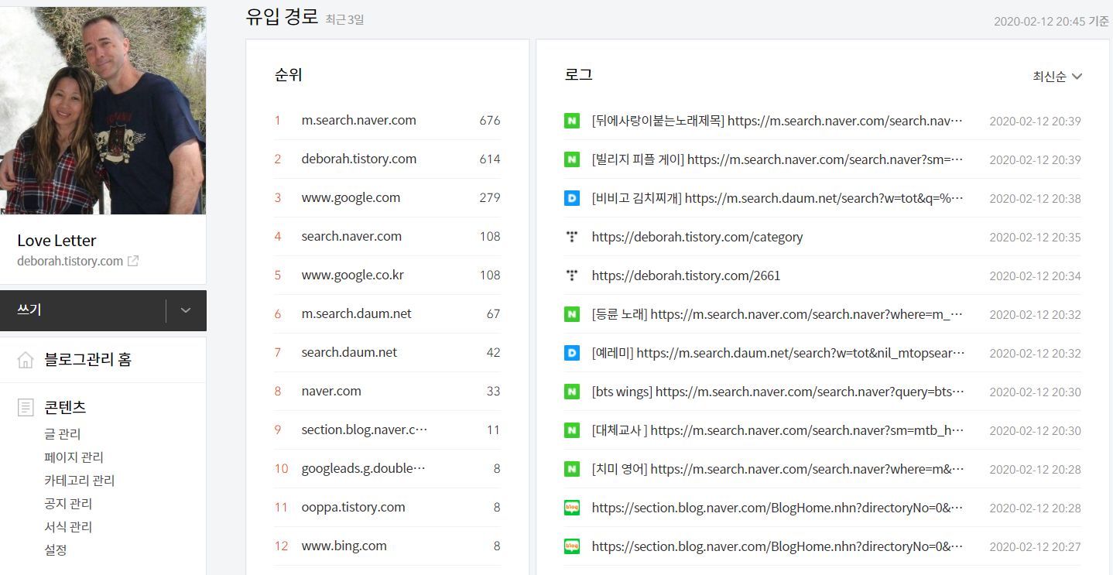Screen dimensions: 1113x575
Task: Open 글 관리 menu item
Action: (x=63, y=434)
